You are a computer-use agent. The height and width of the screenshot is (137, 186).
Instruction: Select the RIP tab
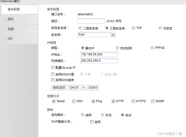pyautogui.click(x=19, y=39)
